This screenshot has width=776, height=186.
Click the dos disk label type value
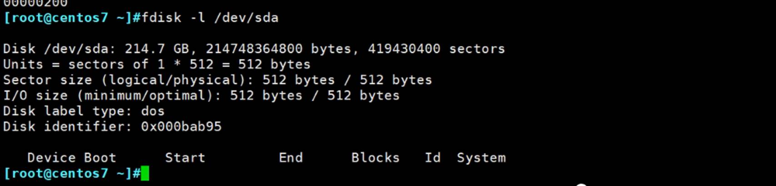(x=153, y=111)
